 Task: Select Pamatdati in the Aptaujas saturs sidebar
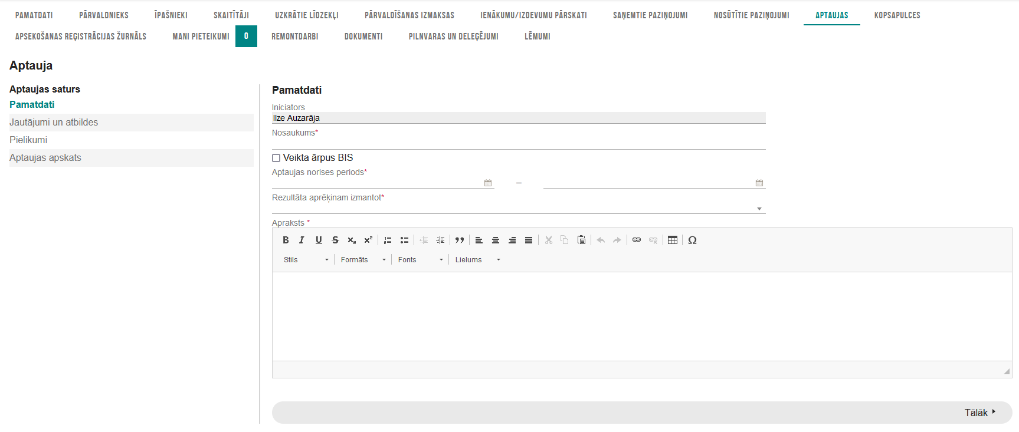click(x=32, y=104)
